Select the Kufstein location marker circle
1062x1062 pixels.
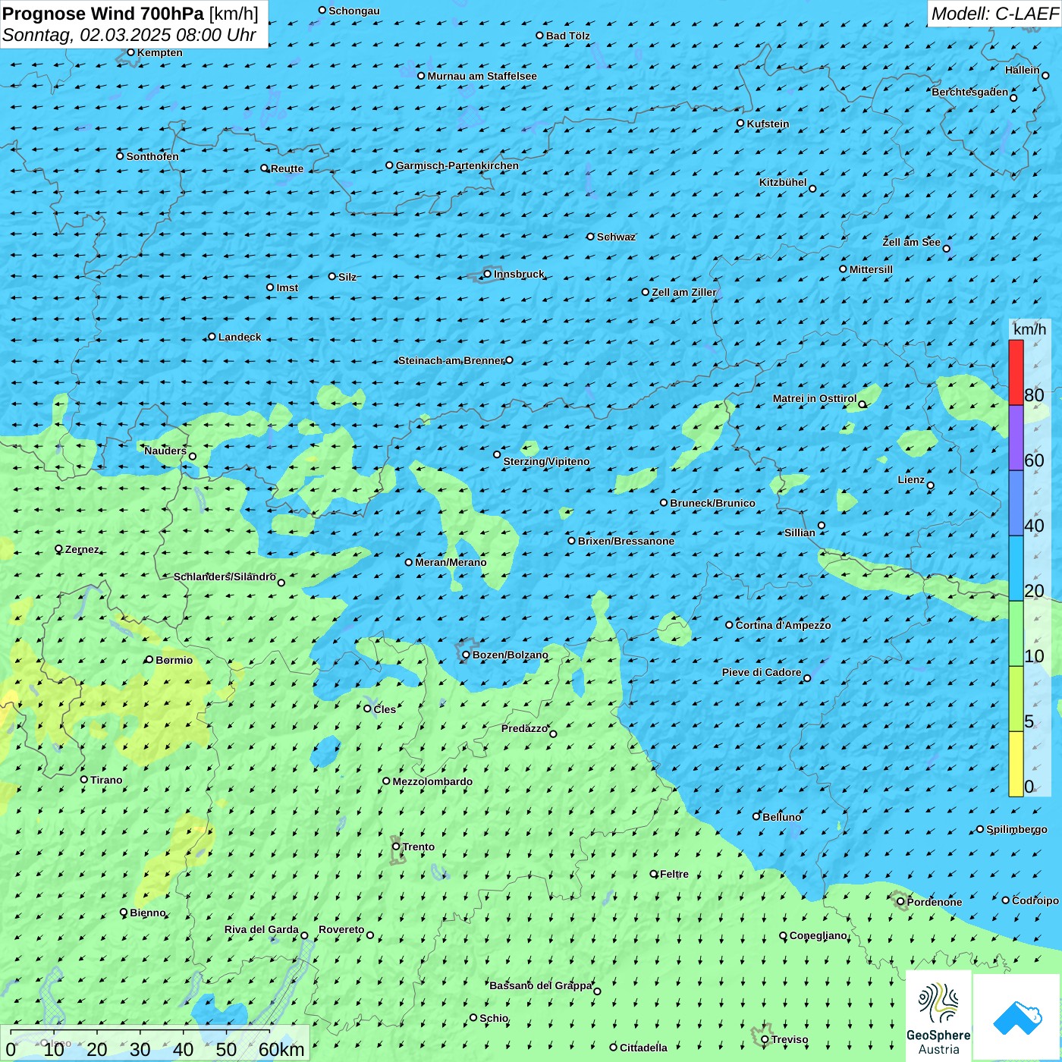click(x=740, y=123)
